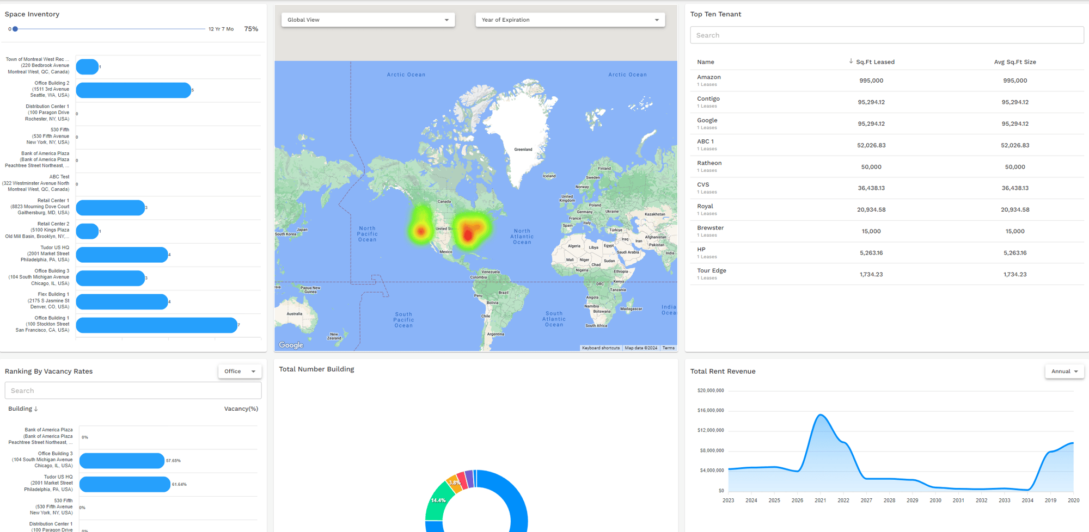1089x532 pixels.
Task: Sort by Avg Sq.Ft Size header
Action: click(x=1015, y=62)
